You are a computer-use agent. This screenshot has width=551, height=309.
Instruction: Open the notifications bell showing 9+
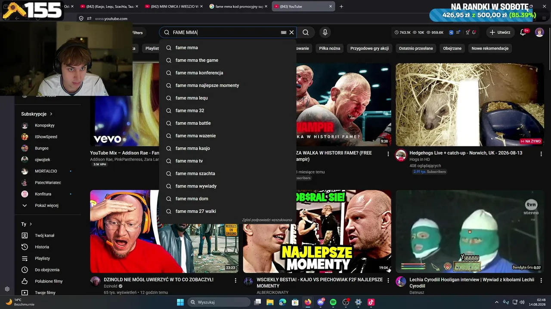click(524, 32)
